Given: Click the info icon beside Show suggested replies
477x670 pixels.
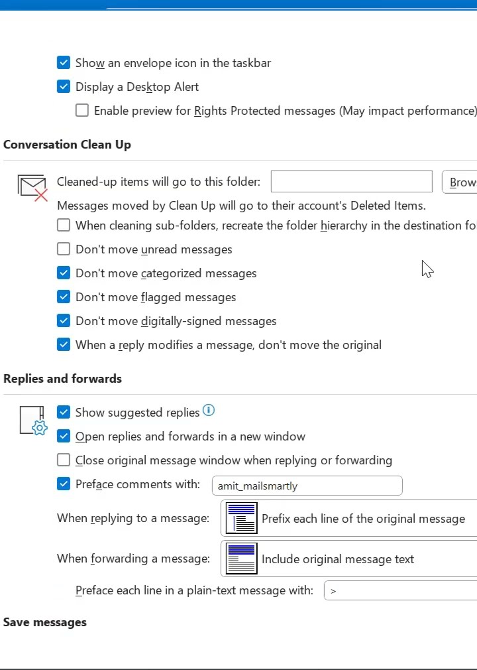Looking at the screenshot, I should (x=209, y=411).
